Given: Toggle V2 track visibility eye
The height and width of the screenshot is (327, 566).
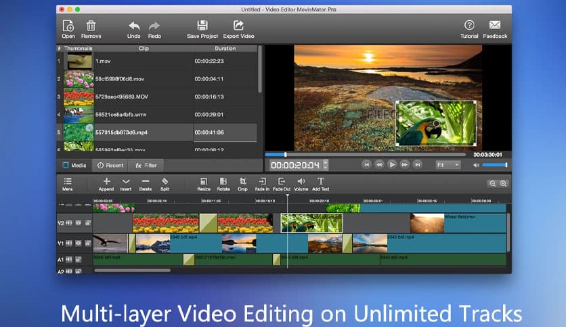Looking at the screenshot, I should pos(79,223).
